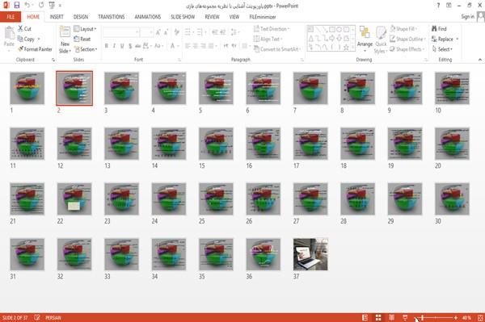Viewport: 485px width, 322px height.
Task: Click the PowerPoint application icon
Action: (6, 5)
